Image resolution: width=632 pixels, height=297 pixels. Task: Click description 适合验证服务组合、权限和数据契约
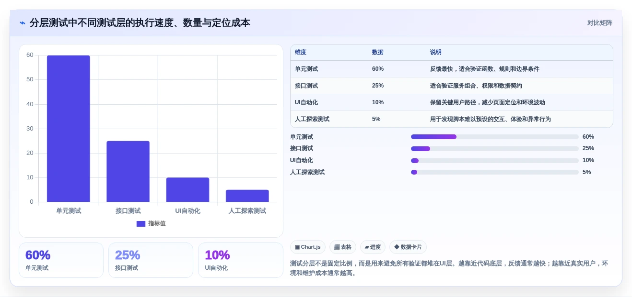(x=476, y=86)
